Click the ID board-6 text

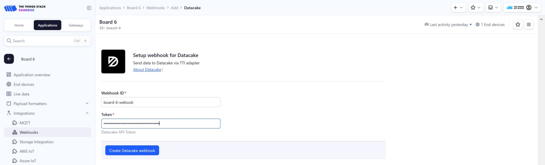tap(110, 28)
